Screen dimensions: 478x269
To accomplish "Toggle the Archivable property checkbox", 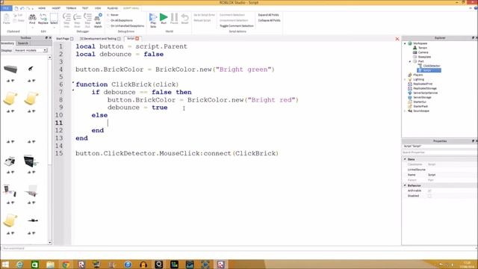I will [x=429, y=191].
